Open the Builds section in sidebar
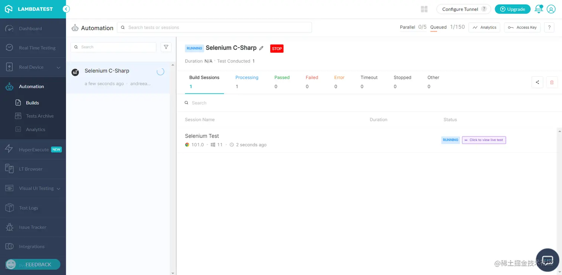Screen dimensions: 562x275 pos(32,103)
